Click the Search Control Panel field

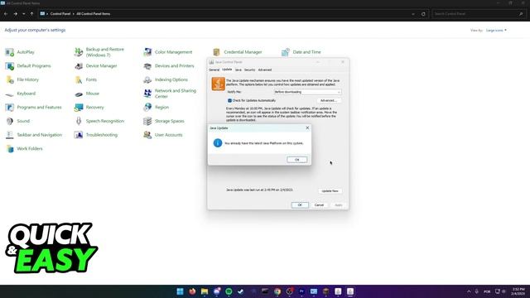[479, 14]
